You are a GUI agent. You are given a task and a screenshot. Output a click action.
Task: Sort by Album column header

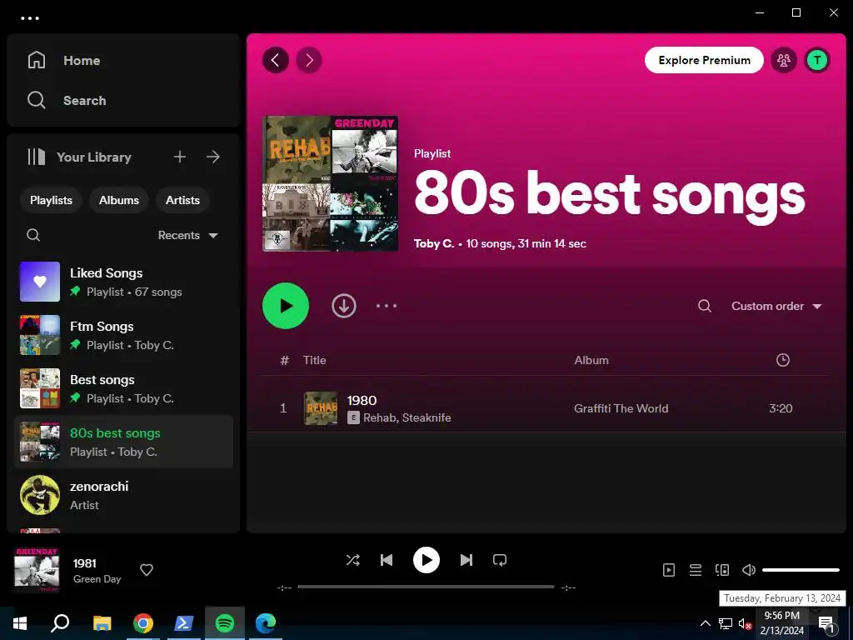[x=591, y=360]
